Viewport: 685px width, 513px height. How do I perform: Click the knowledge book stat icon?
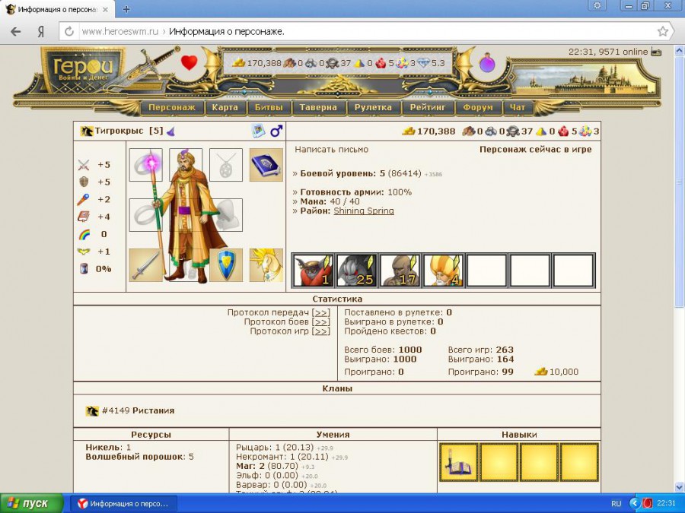coord(84,217)
